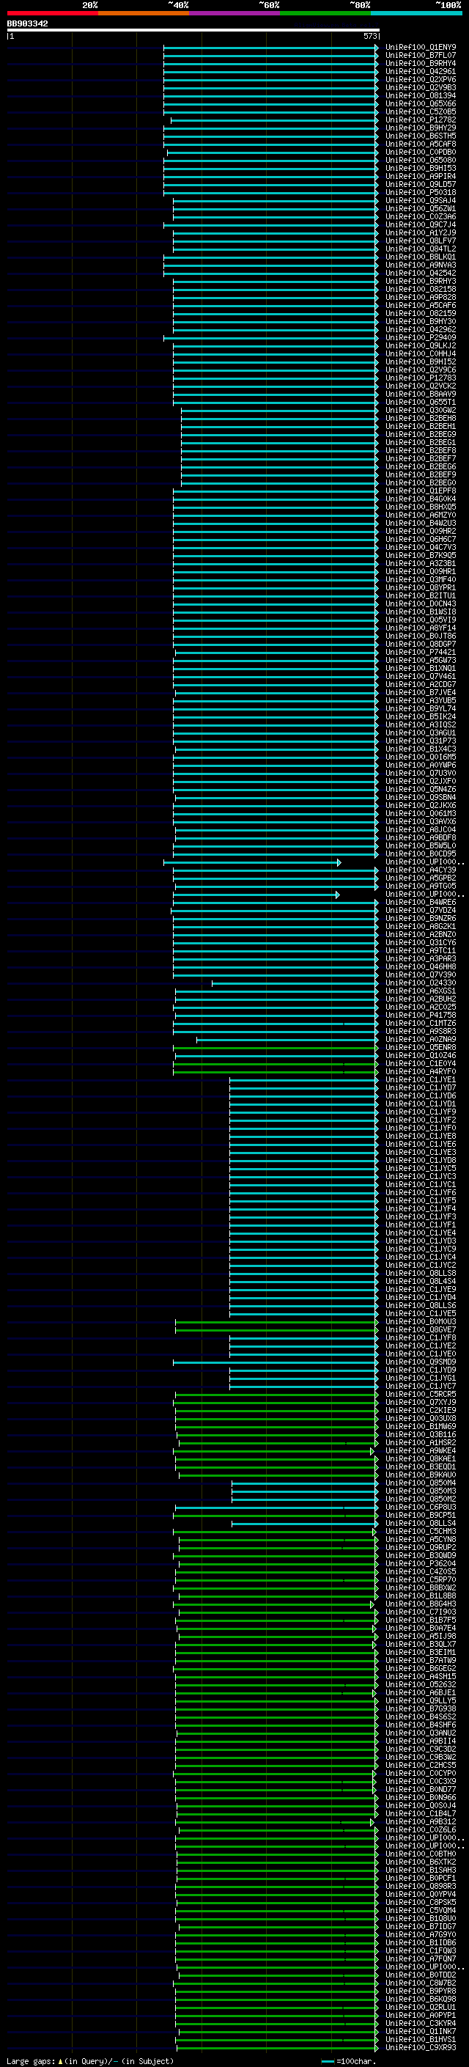The height and width of the screenshot is (2067, 469).
Task: Select hit UniRef100_C1JYE1
Action: point(421,1080)
